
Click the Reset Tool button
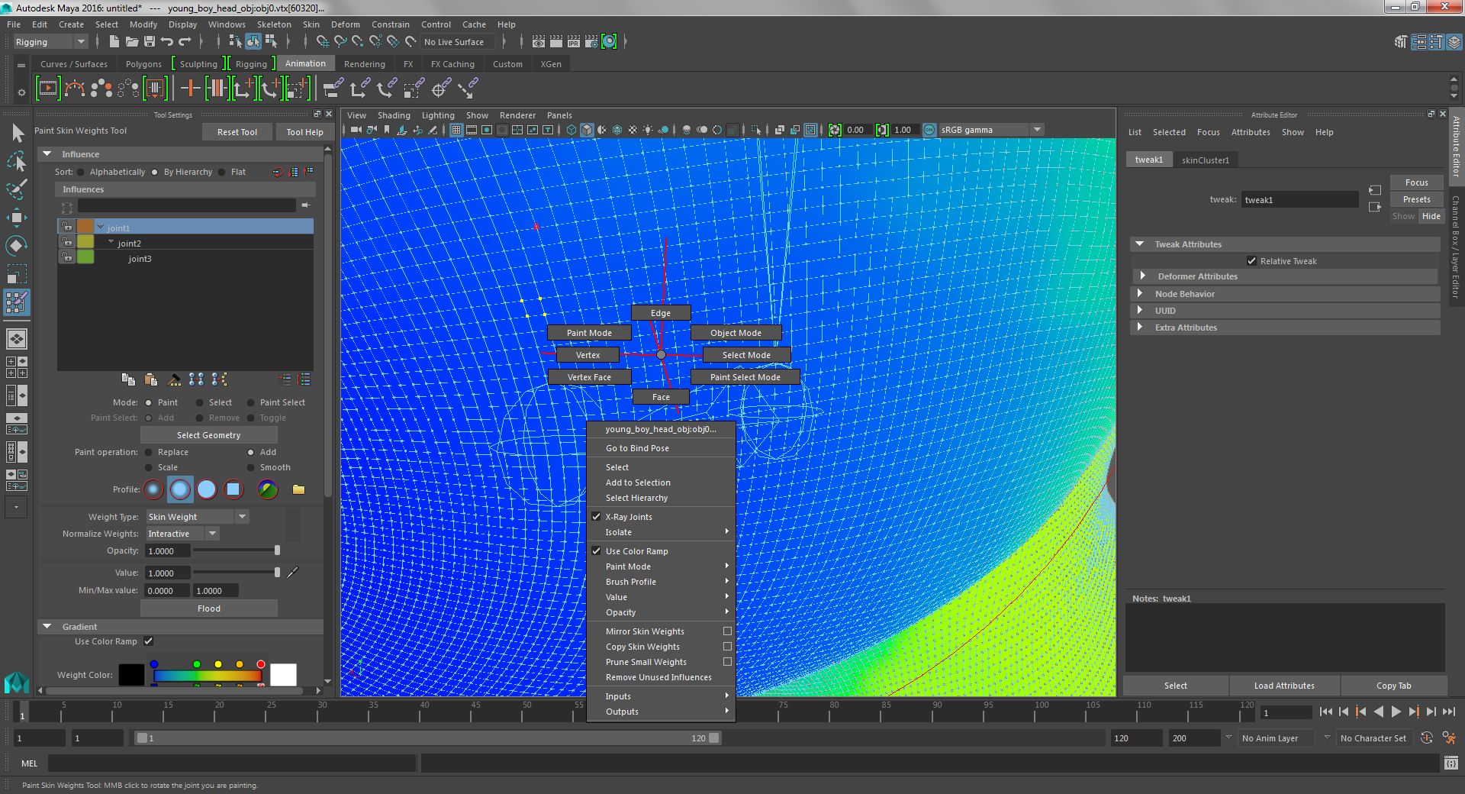(237, 131)
